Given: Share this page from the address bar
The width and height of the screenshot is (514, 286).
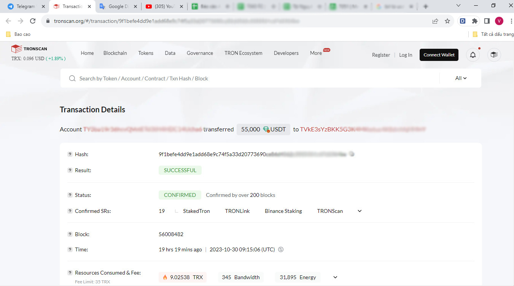Looking at the screenshot, I should tap(435, 21).
